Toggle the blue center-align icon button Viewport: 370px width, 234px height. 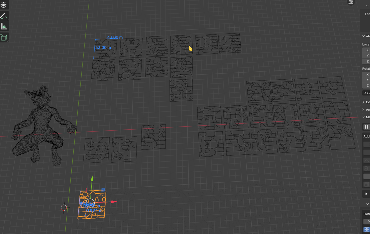pyautogui.click(x=366, y=229)
